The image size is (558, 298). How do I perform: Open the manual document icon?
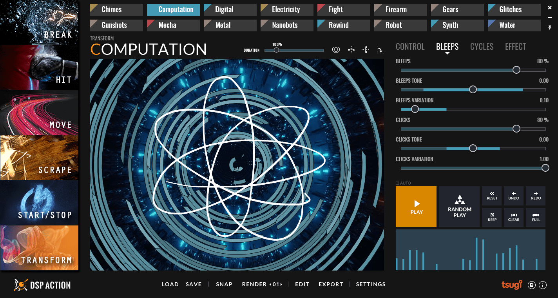[532, 285]
